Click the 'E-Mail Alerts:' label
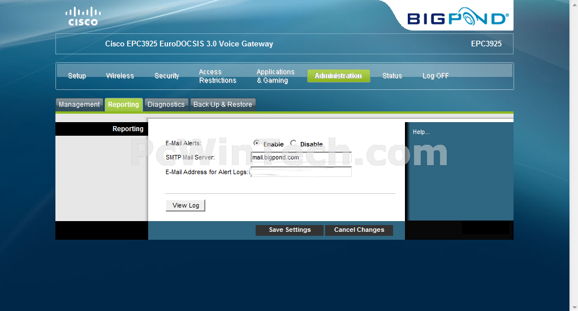 click(x=183, y=143)
